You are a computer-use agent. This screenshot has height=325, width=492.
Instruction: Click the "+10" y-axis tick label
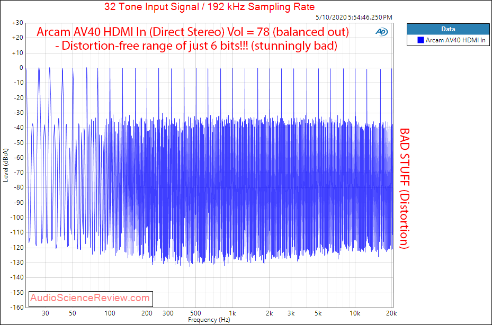pyautogui.click(x=17, y=53)
